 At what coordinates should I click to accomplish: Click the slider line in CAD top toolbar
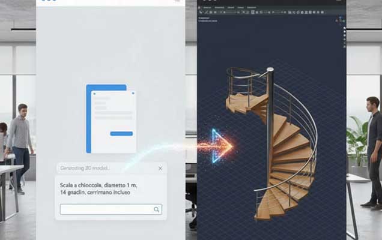point(230,13)
